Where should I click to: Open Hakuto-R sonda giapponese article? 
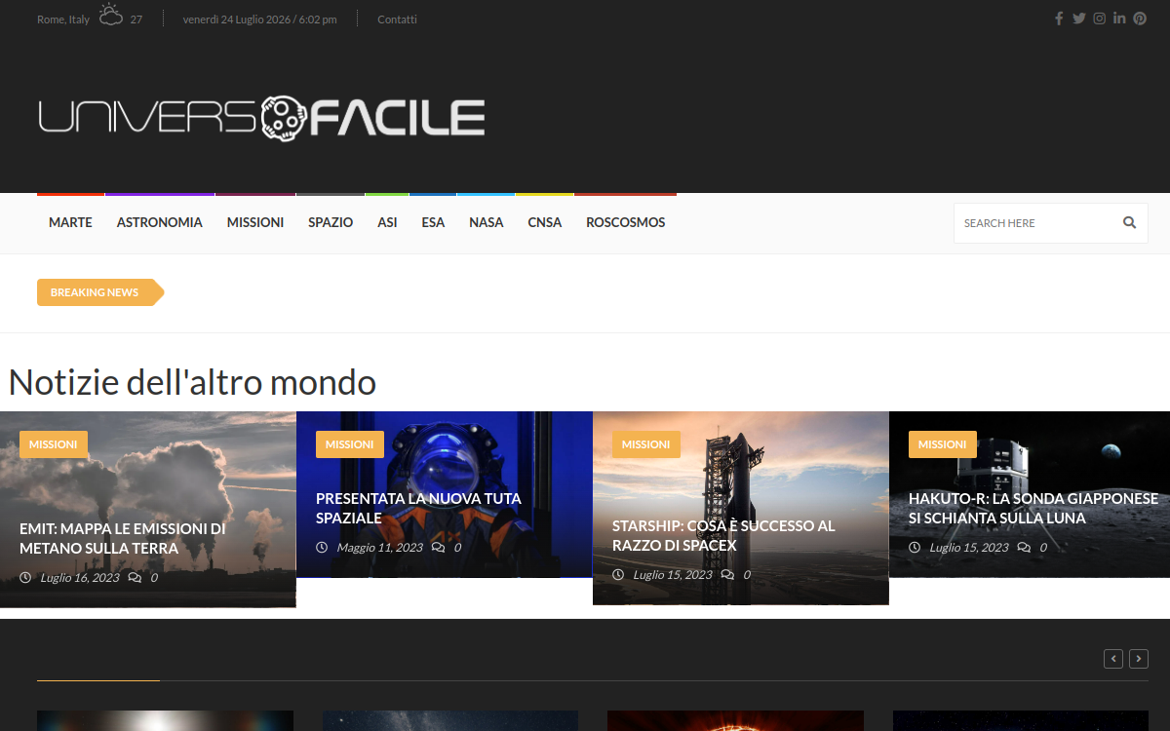[x=1033, y=508]
